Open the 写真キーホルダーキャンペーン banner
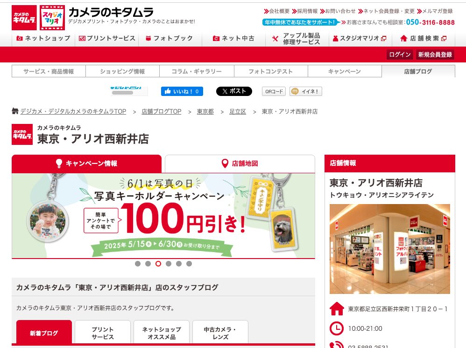 click(163, 216)
